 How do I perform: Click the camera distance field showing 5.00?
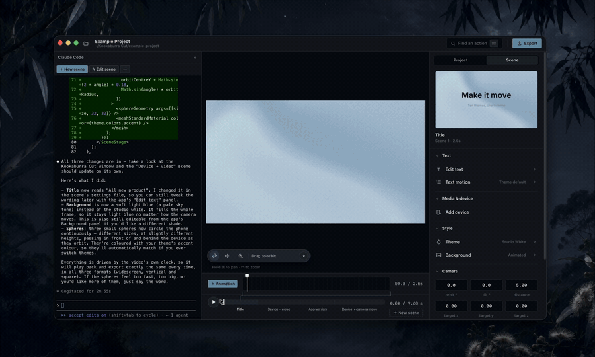522,285
